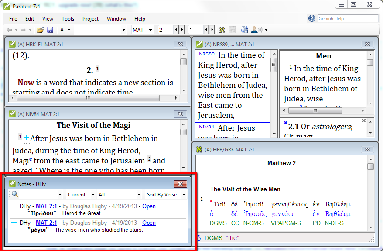Open the Help menu
Viewport: 383px width, 251px height.
coord(140,19)
